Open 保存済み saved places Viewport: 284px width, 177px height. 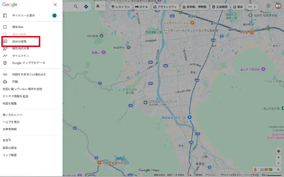[x=18, y=27]
